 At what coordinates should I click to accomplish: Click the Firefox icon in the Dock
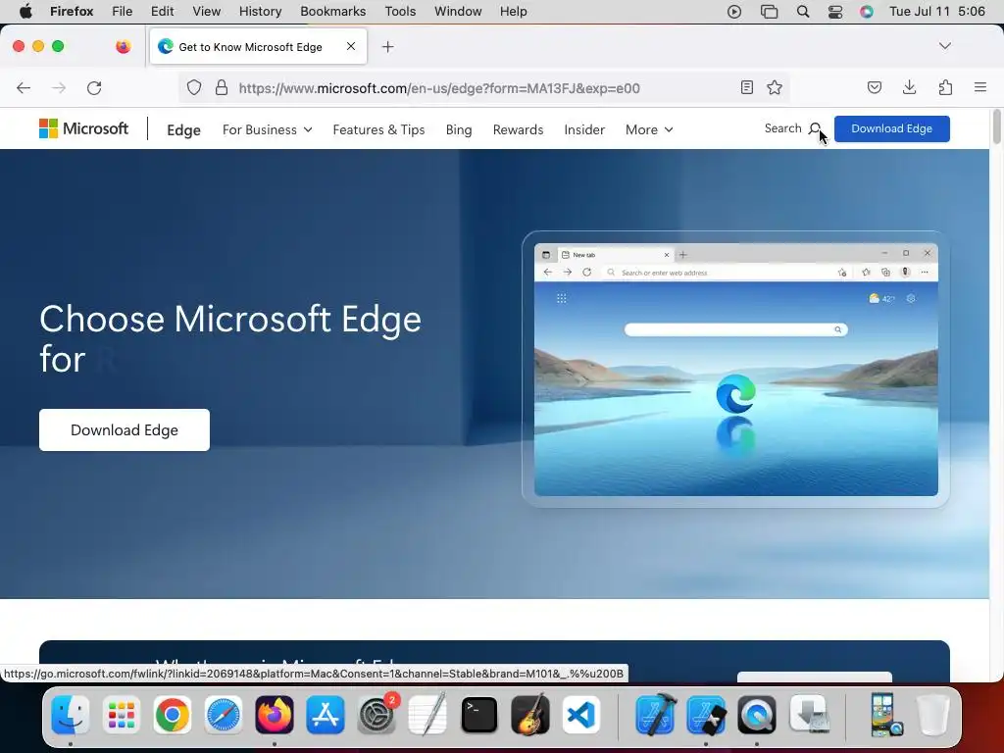coord(275,715)
